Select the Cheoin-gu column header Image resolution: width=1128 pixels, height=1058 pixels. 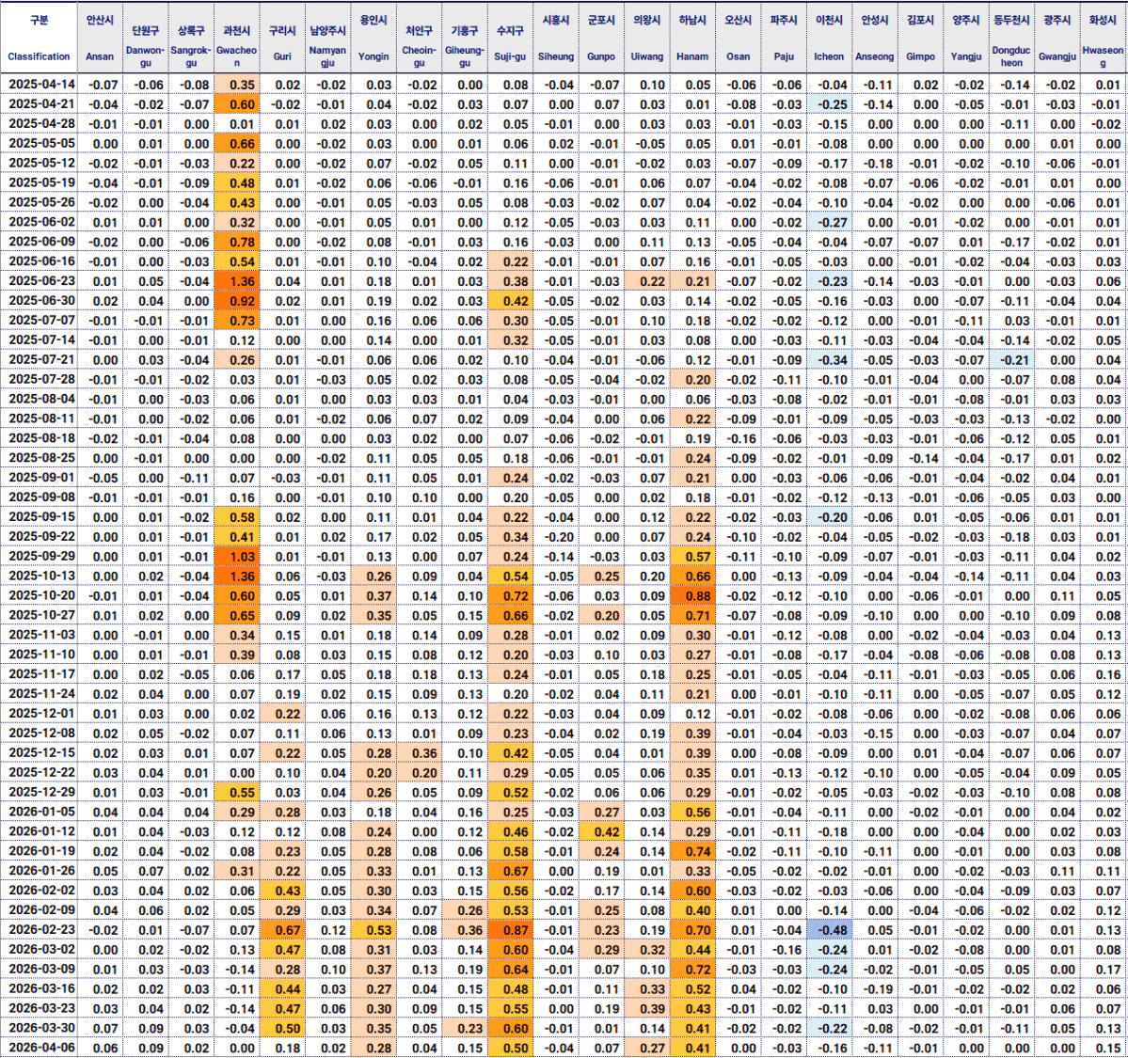(420, 37)
